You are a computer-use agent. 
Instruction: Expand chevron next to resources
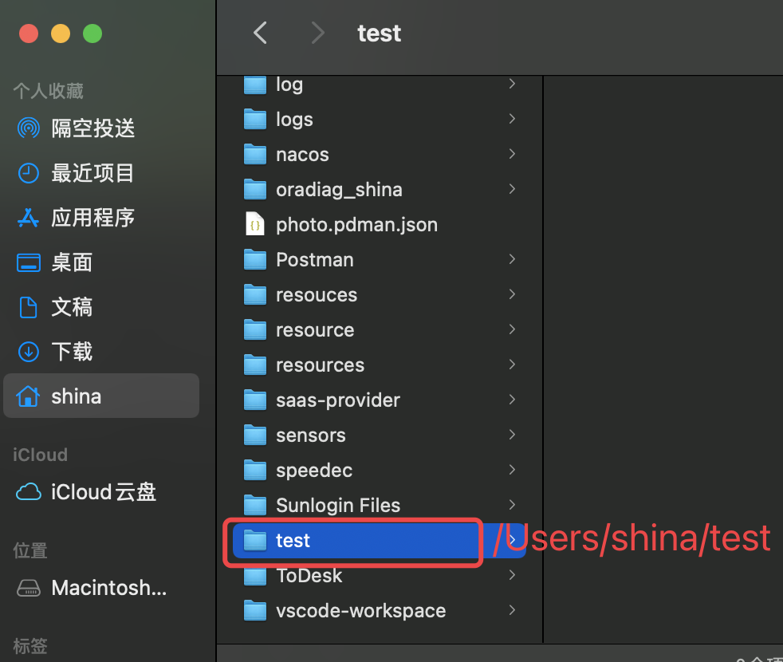click(512, 364)
